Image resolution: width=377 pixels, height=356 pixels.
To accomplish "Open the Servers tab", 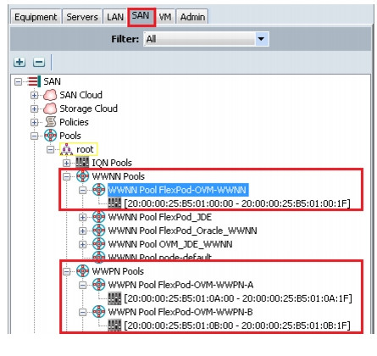I will click(82, 17).
